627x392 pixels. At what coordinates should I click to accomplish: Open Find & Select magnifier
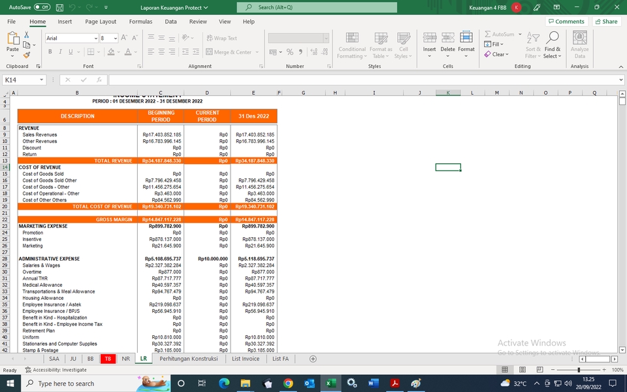click(553, 45)
